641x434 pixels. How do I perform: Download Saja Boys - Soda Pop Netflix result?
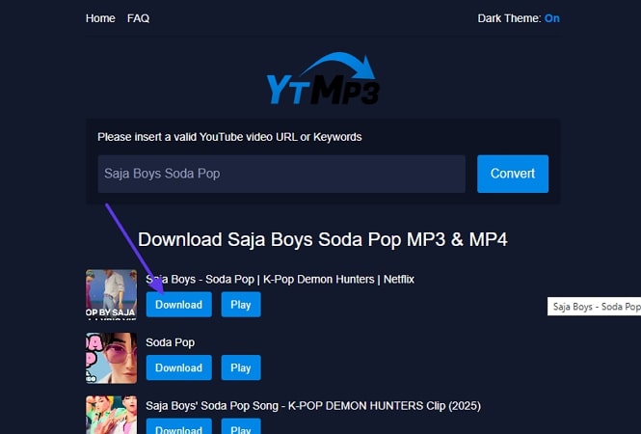[179, 305]
